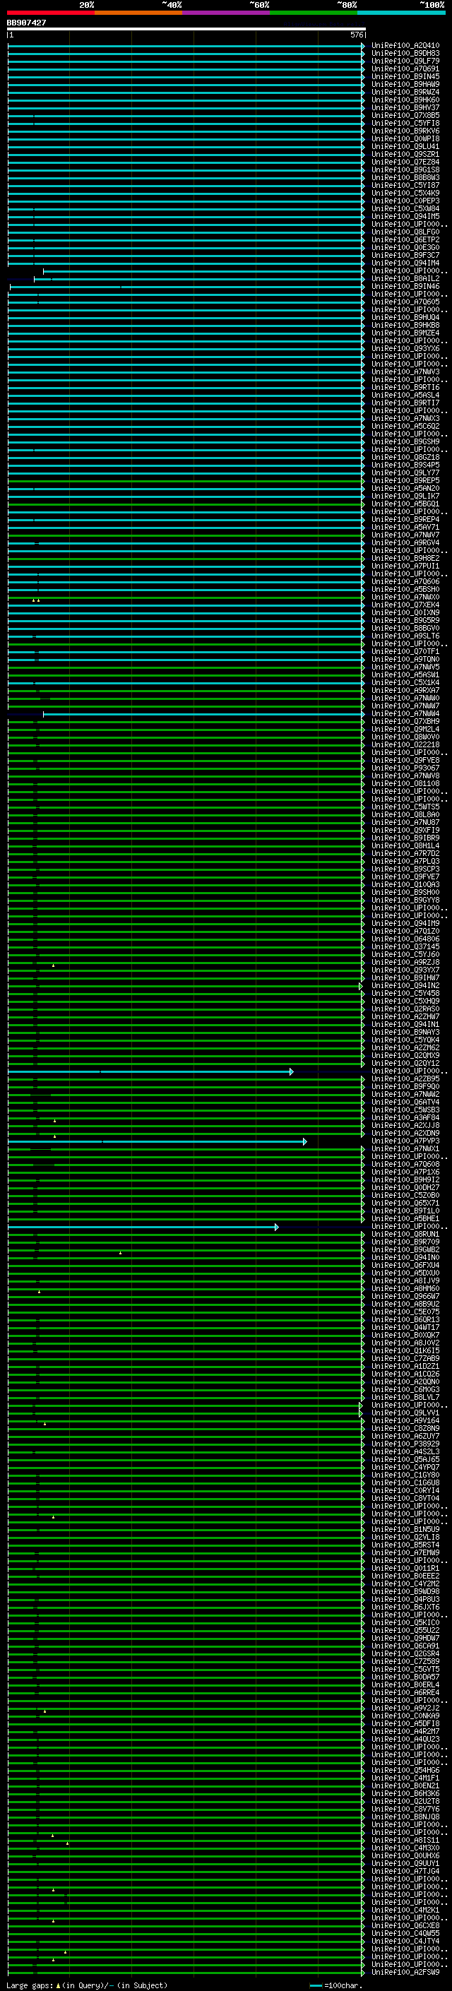Click hit label UniRef100_Q65X71
452x1991 pixels.
coord(405,1203)
